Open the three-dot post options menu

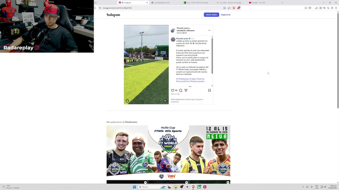pyautogui.click(x=209, y=30)
